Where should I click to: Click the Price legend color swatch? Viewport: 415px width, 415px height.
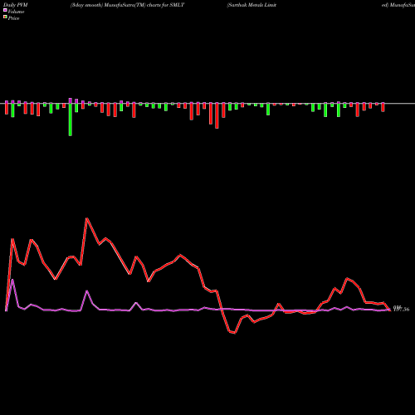[5, 17]
